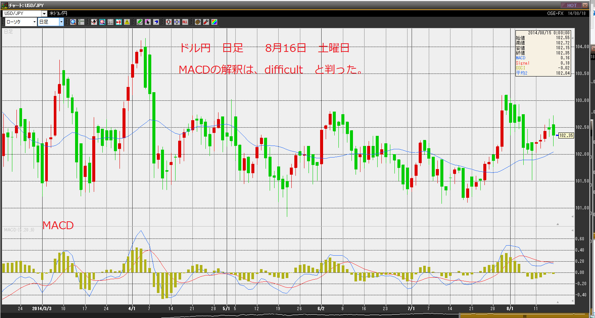Click the candle widen (red arrows) icon
Image resolution: width=595 pixels, height=318 pixels.
click(168, 22)
